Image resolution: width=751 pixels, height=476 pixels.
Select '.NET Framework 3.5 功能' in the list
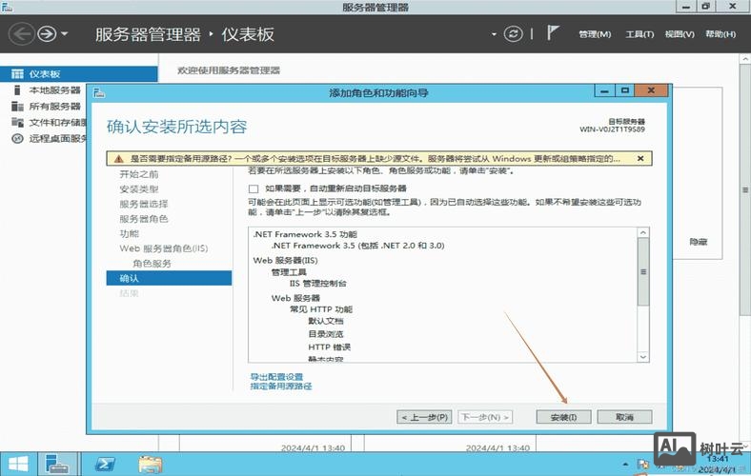pos(305,234)
